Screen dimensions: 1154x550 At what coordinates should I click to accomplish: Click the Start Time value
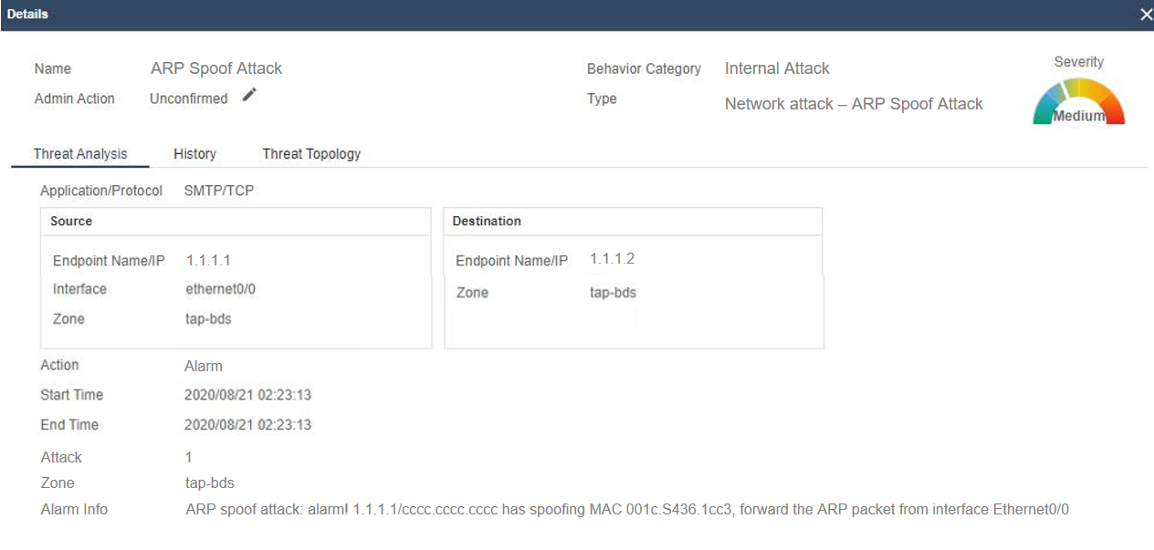248,395
